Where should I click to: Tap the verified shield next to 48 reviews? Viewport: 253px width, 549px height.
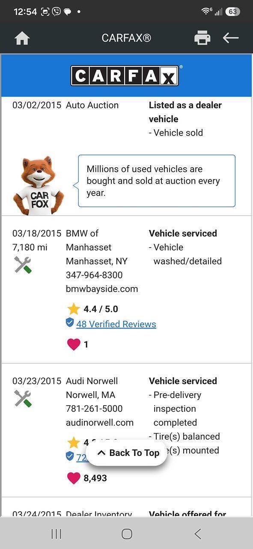(70, 323)
